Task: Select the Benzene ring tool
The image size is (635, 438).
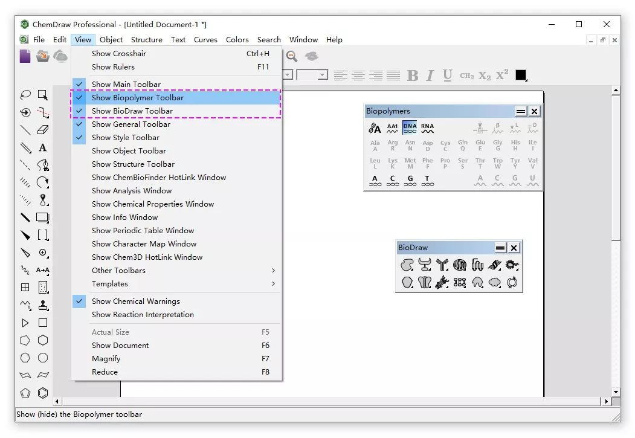Action: (42, 393)
